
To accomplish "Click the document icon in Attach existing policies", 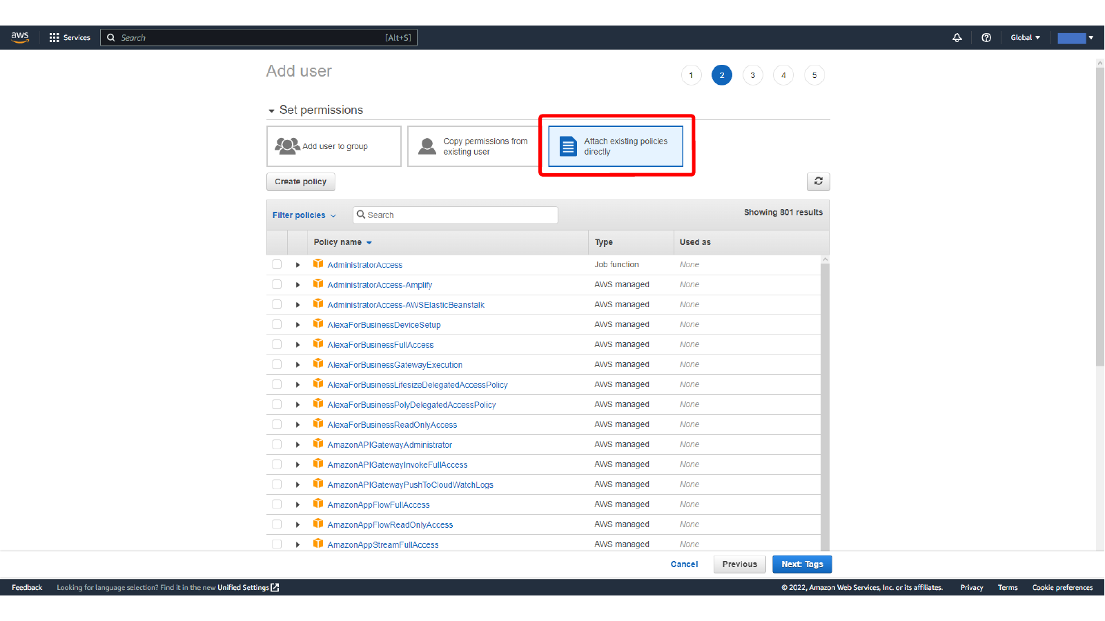I will (x=568, y=146).
